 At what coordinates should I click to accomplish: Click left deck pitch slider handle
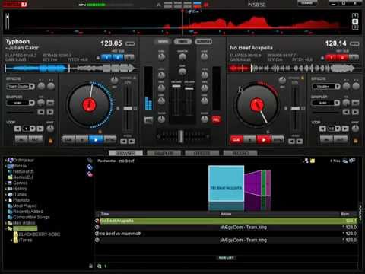pyautogui.click(x=128, y=108)
